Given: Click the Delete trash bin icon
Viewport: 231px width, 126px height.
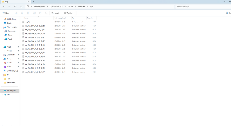Looking at the screenshot, I should [x=46, y=13].
